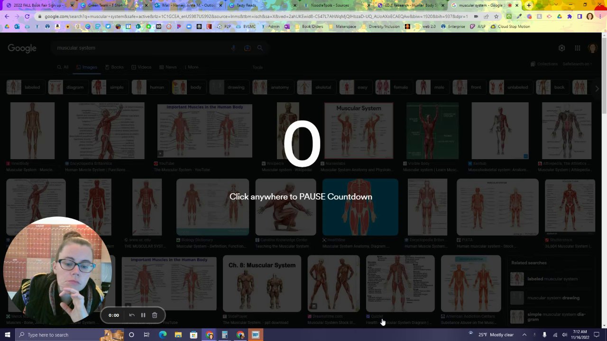Open the volume control in tray

tap(565, 335)
